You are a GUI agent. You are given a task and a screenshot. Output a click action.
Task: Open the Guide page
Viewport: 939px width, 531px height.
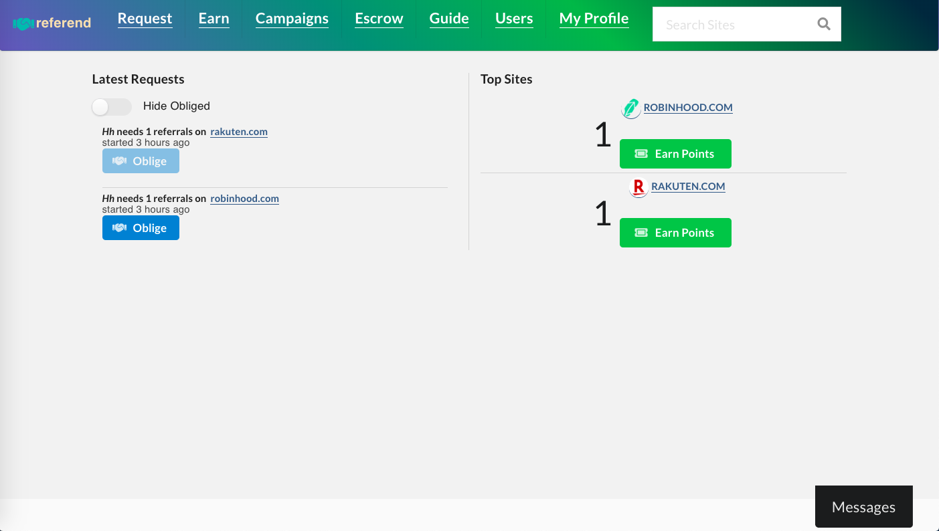(x=449, y=19)
